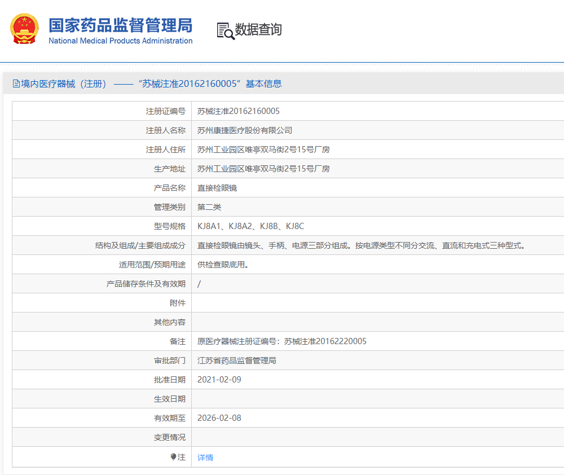Select registrant name 苏州康捷医疗股份有限公司
The height and width of the screenshot is (475, 564).
click(x=245, y=130)
